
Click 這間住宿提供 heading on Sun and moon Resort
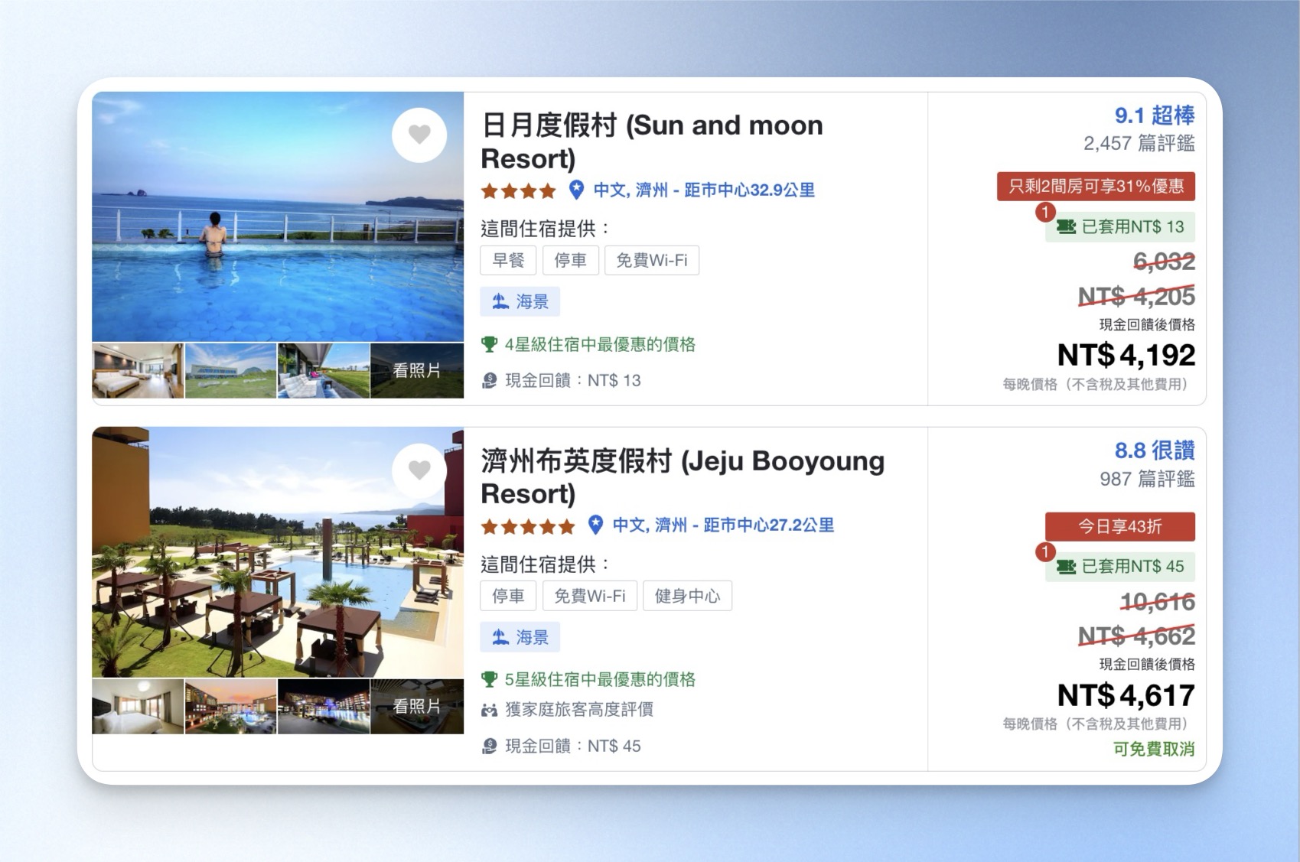(x=545, y=228)
